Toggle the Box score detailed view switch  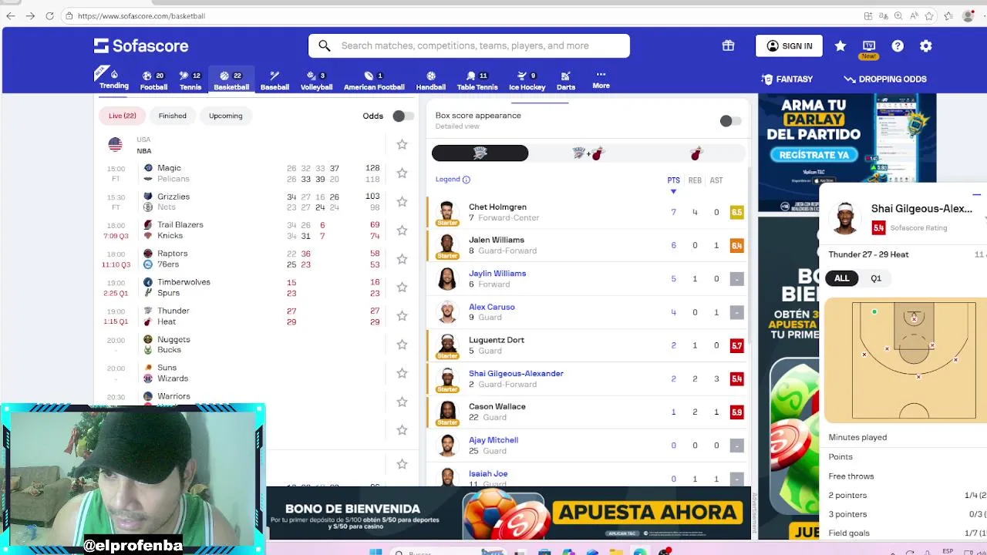[729, 121]
